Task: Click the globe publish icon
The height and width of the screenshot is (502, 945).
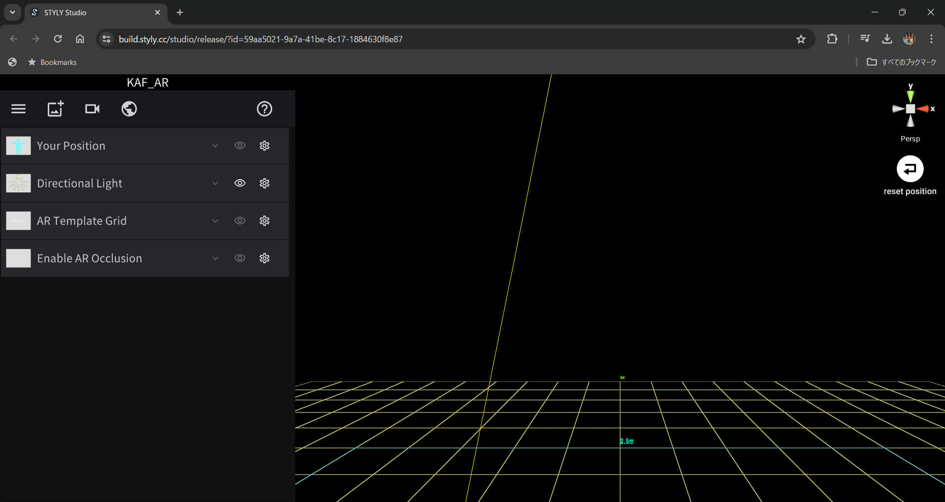Action: pos(129,109)
